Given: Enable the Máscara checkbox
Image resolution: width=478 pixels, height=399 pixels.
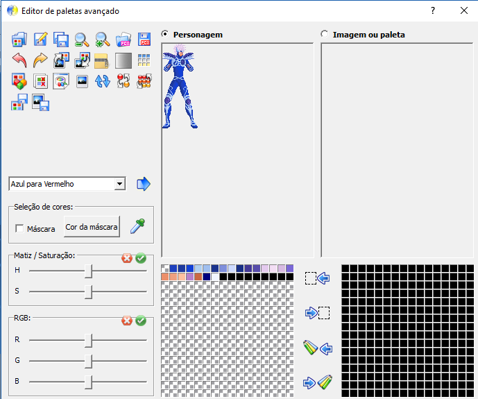Looking at the screenshot, I should [19, 228].
